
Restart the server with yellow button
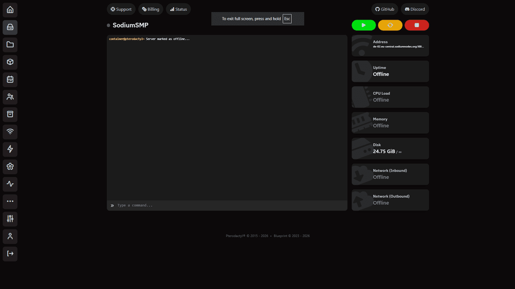pos(390,25)
